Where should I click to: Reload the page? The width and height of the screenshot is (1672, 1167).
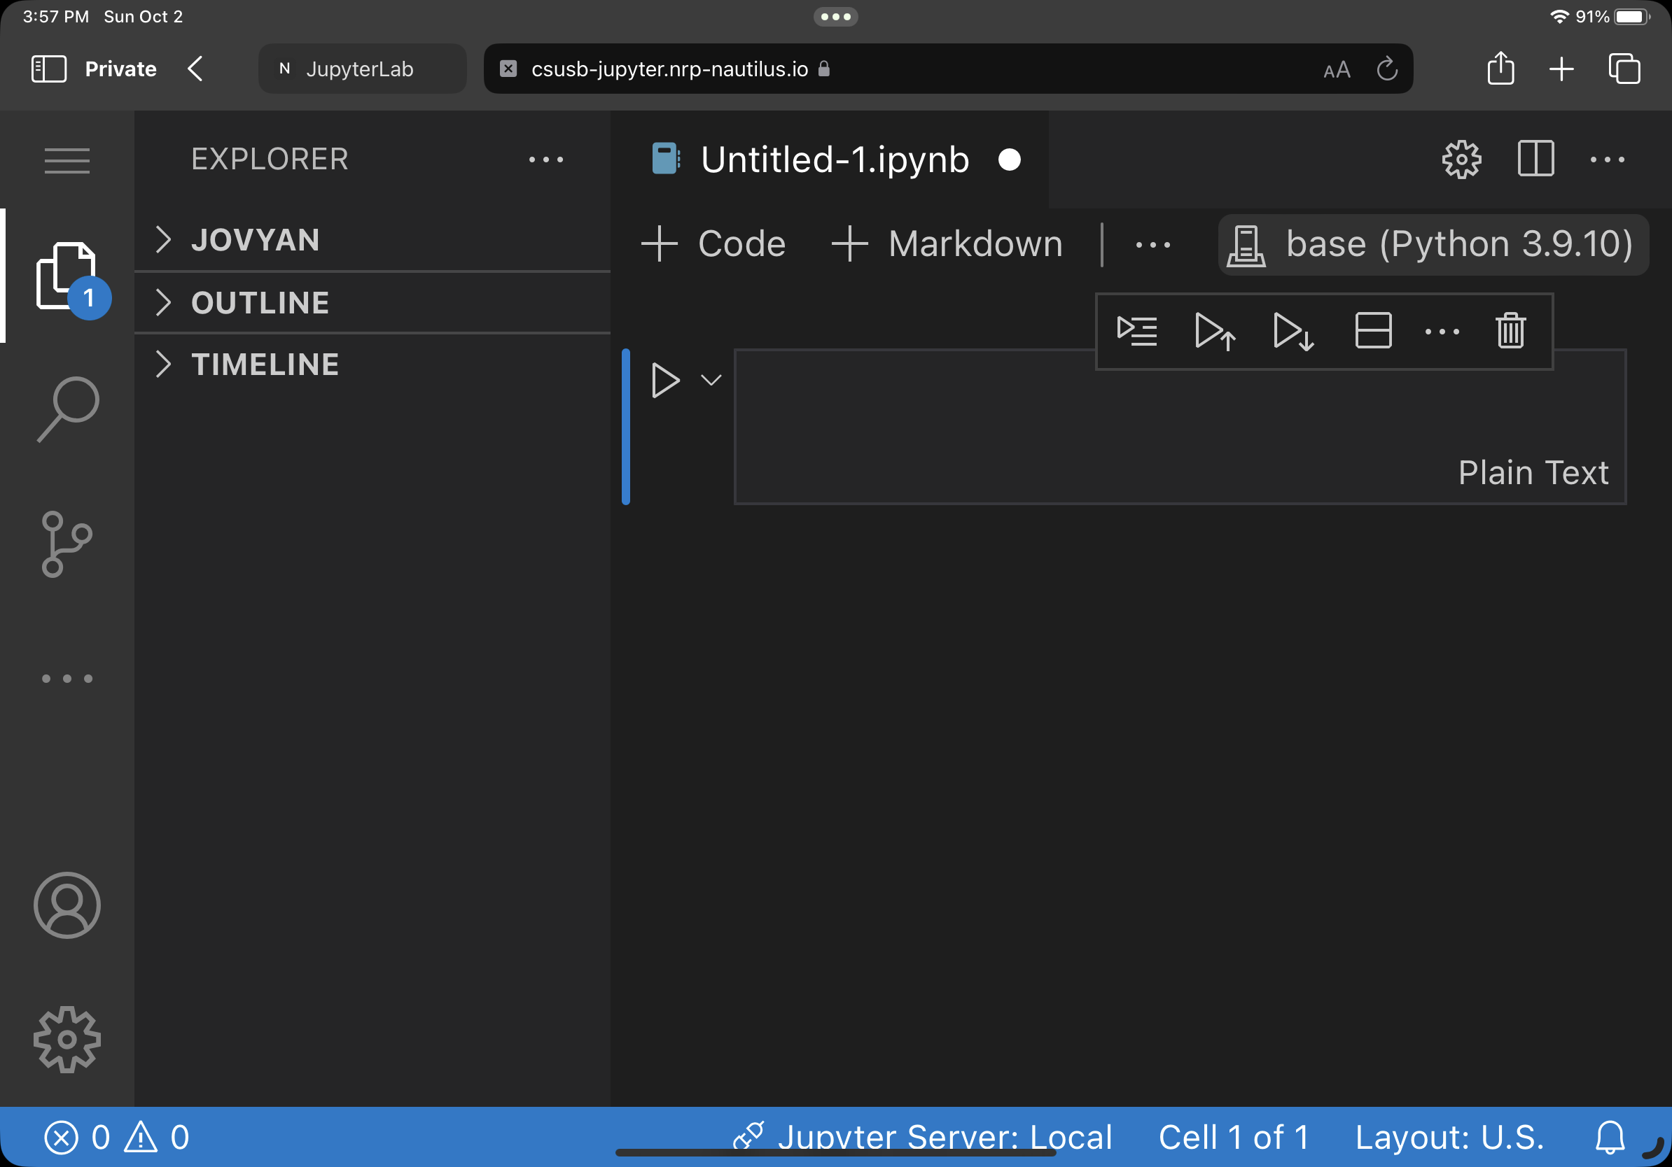tap(1386, 69)
